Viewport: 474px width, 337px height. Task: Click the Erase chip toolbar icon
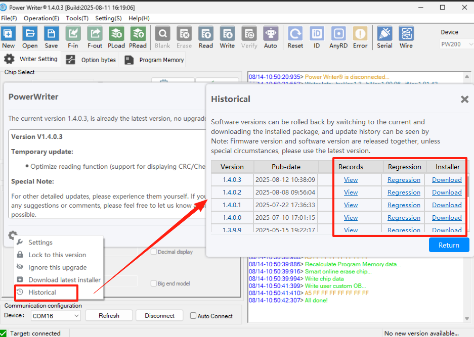point(184,37)
